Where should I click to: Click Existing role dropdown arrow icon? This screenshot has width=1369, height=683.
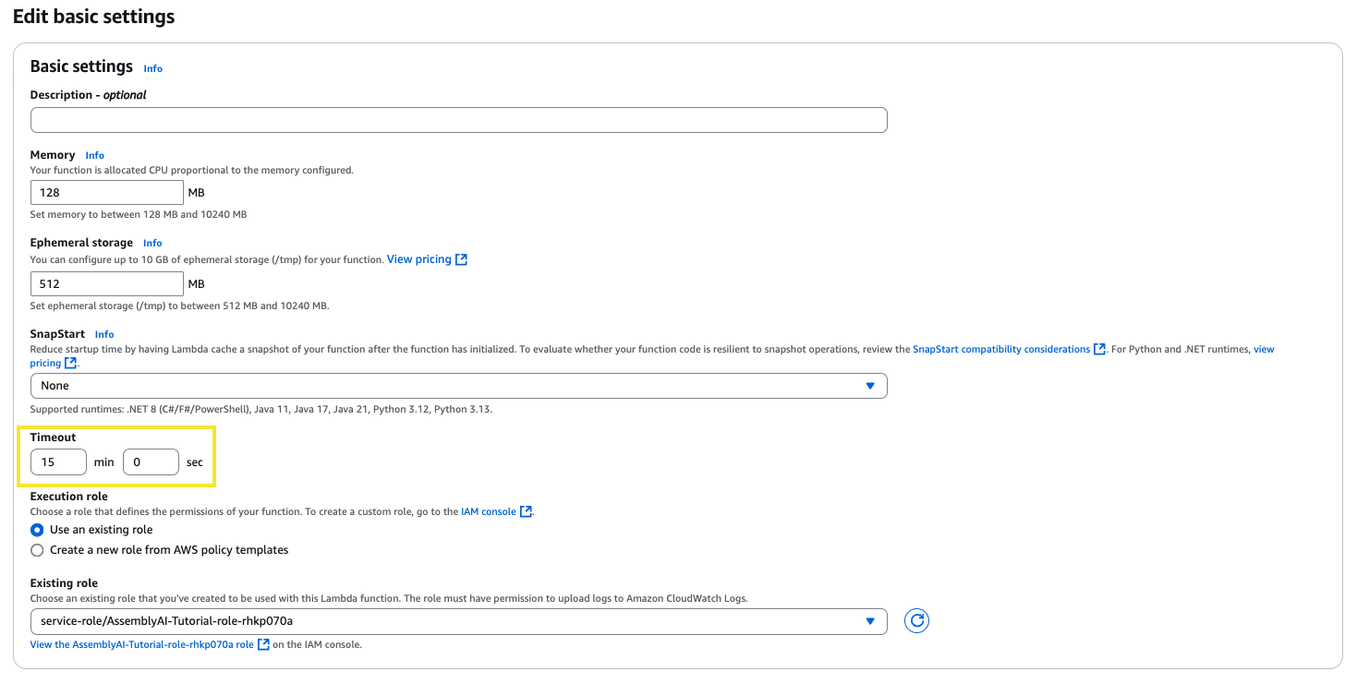pos(869,622)
